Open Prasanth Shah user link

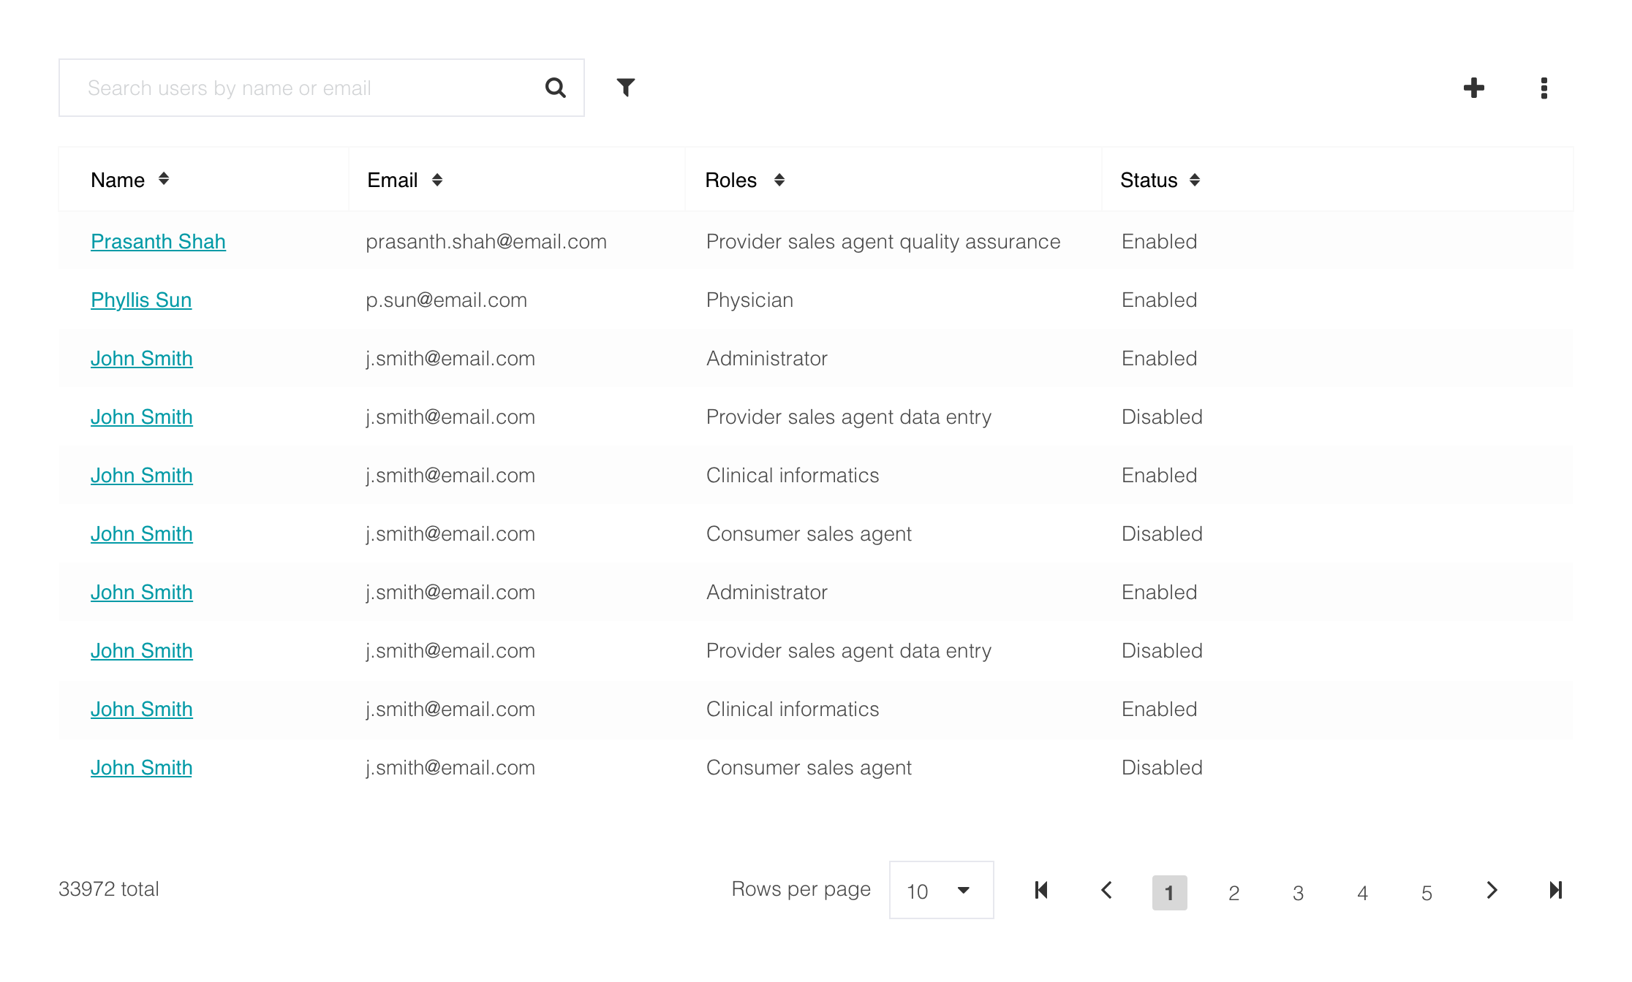click(x=158, y=242)
